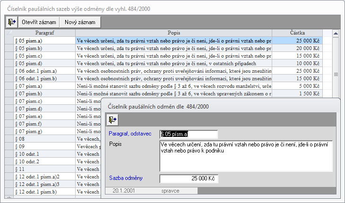Screen dimensions: 345x203
Task: Select the § 11 row
Action: [x=44, y=169]
